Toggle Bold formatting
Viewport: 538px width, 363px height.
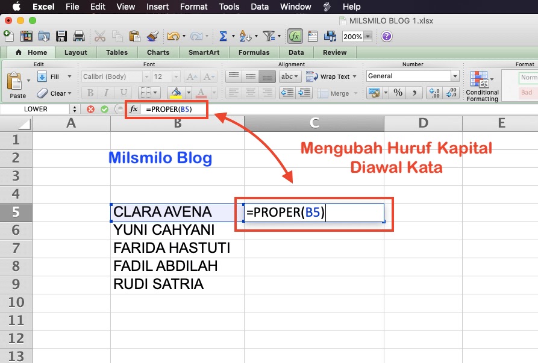[90, 93]
